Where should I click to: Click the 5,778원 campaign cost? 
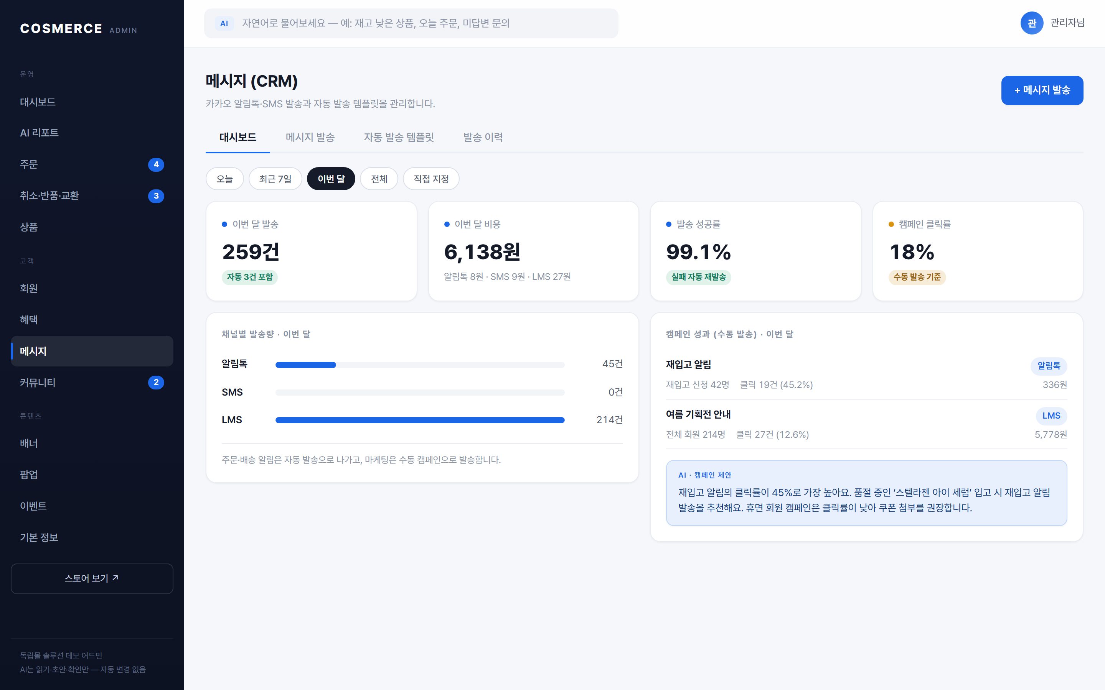point(1051,435)
